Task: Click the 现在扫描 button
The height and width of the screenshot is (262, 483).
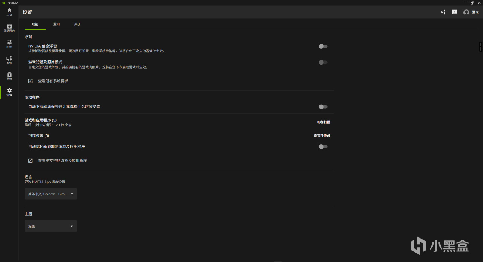Action: (x=323, y=122)
